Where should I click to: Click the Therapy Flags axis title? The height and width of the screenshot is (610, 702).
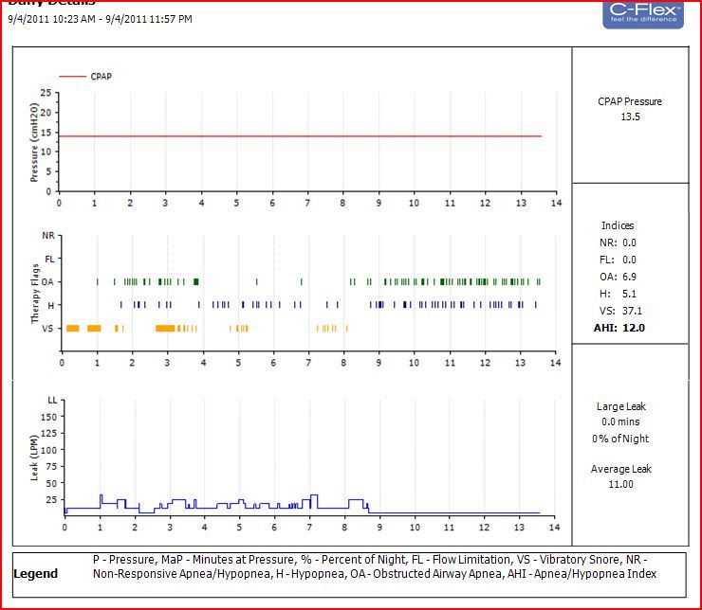click(35, 295)
